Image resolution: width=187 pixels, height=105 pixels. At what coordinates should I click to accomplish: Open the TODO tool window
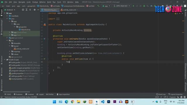click(8, 94)
